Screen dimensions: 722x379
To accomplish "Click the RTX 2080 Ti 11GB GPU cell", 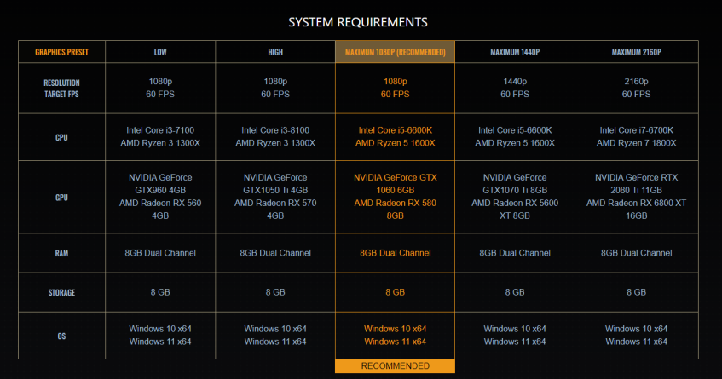I will pyautogui.click(x=636, y=196).
